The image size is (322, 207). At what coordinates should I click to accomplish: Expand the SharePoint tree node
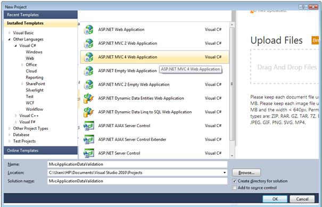(22, 84)
